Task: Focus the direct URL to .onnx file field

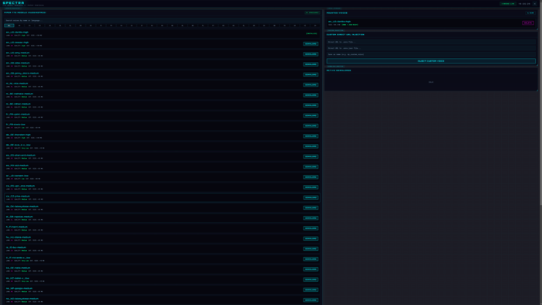Action: (431, 42)
